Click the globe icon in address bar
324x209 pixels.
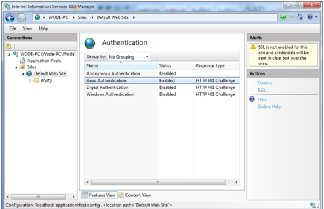[37, 17]
